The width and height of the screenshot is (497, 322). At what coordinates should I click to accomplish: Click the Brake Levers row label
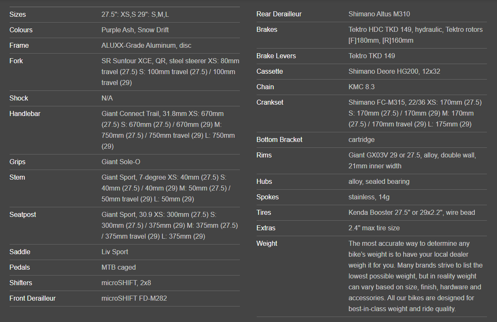[x=276, y=56]
